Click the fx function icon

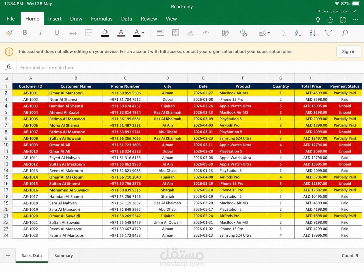point(9,67)
